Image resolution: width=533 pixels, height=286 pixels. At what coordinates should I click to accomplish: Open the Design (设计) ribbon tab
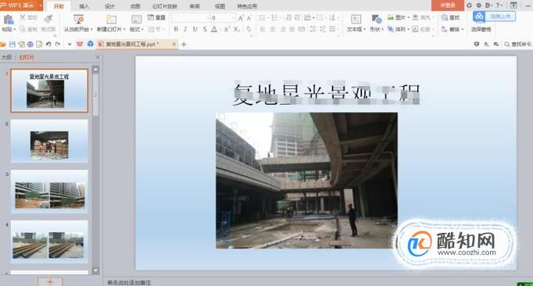(x=109, y=6)
